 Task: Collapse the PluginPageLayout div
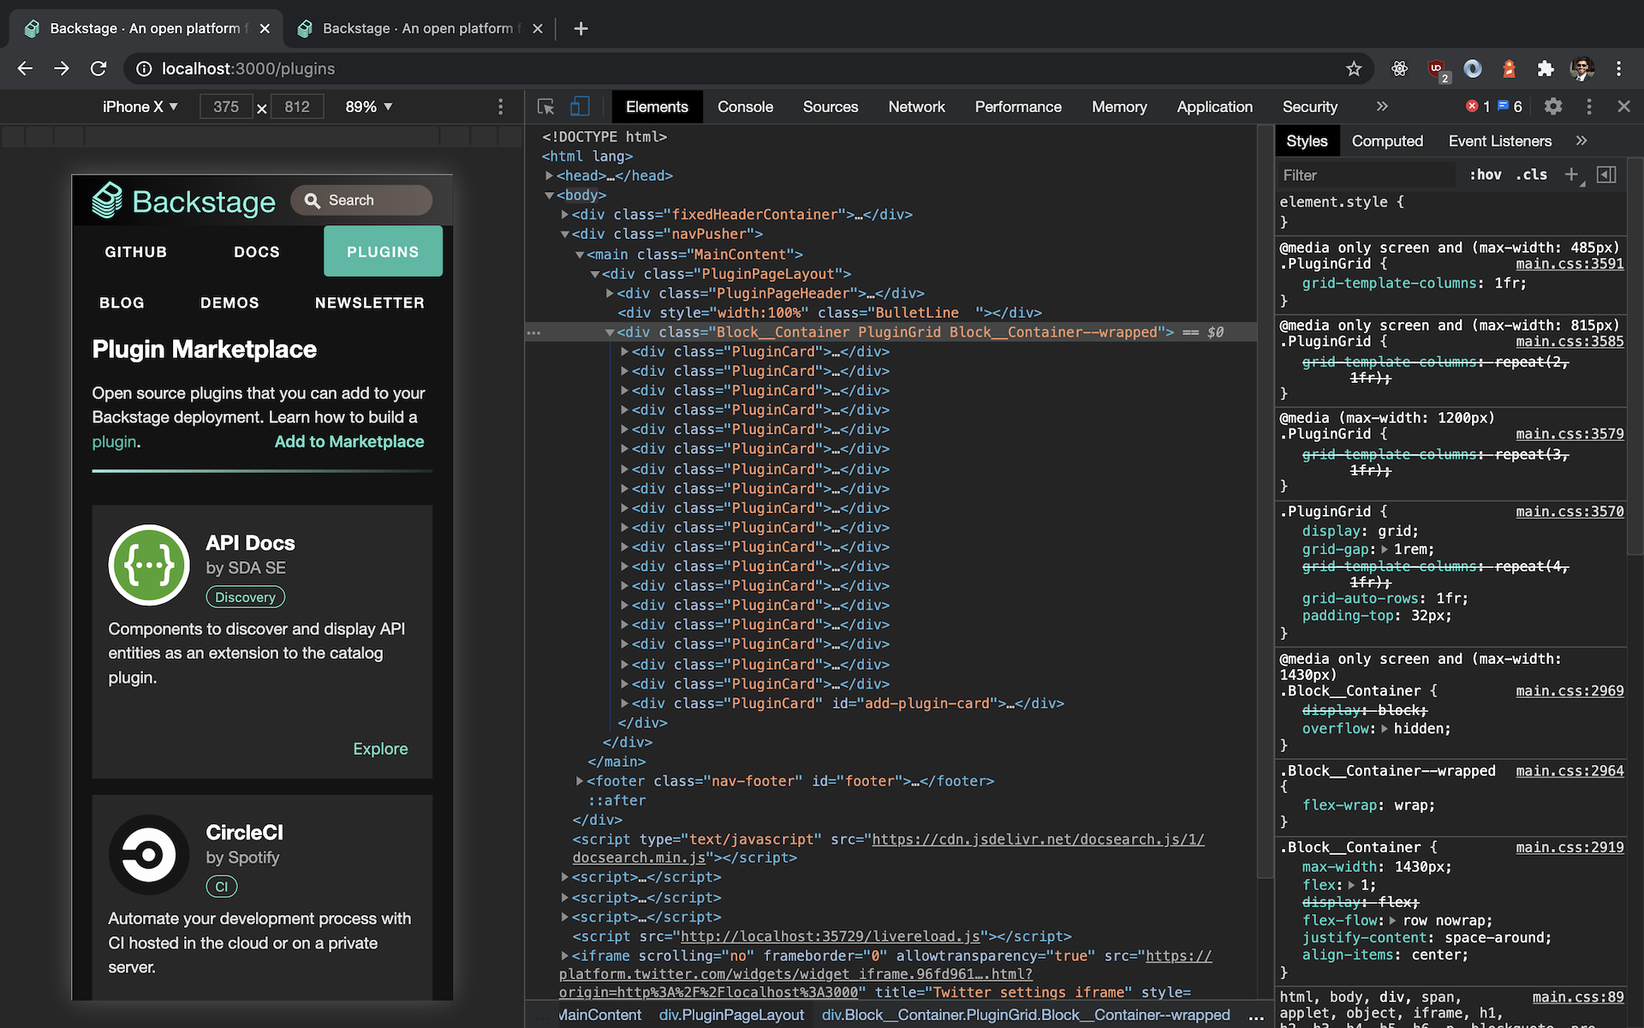[x=594, y=274]
